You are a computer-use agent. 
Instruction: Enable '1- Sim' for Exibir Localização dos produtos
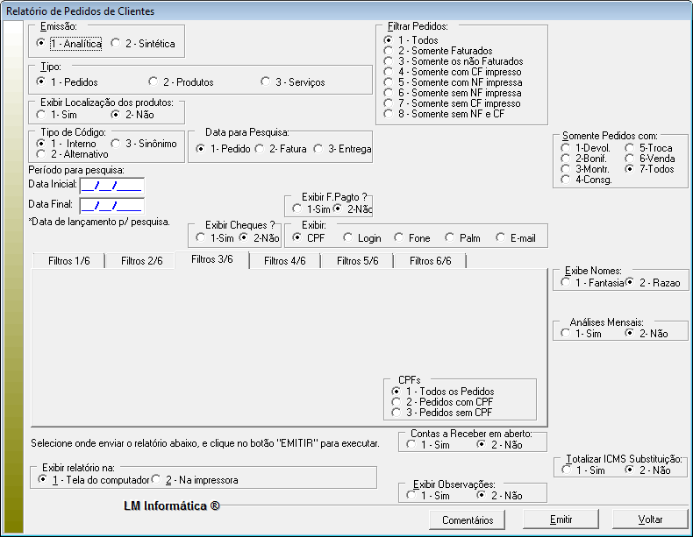pyautogui.click(x=41, y=115)
